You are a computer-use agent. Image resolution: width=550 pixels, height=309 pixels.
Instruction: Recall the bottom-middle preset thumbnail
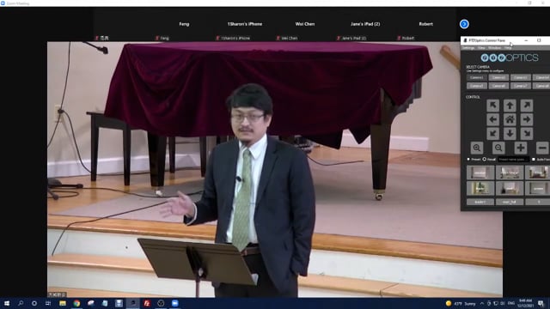(x=510, y=189)
